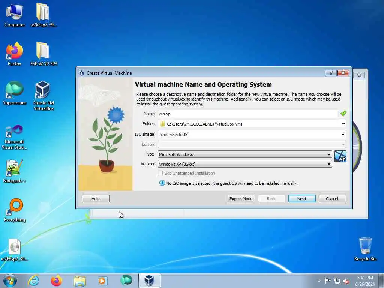
Task: Click the Windows XP OS type icon
Action: click(340, 156)
